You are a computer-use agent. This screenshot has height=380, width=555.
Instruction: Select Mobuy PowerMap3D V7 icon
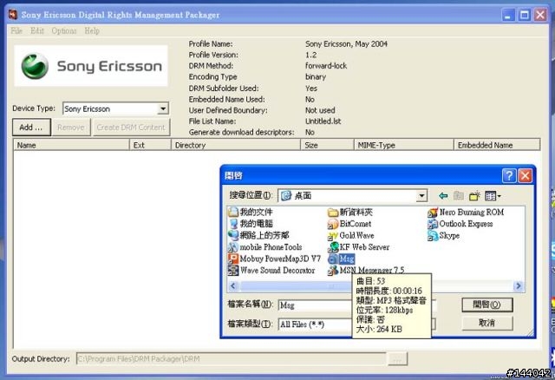pyautogui.click(x=233, y=259)
